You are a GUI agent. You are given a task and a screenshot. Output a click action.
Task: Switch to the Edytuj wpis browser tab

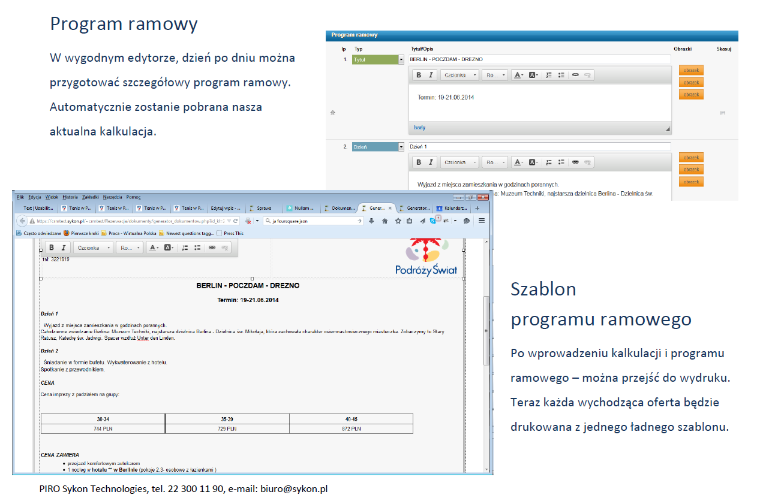tap(226, 208)
